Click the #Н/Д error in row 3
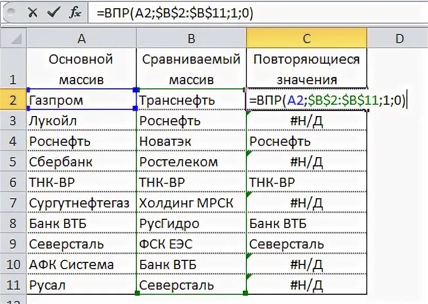428x304 pixels. [306, 120]
